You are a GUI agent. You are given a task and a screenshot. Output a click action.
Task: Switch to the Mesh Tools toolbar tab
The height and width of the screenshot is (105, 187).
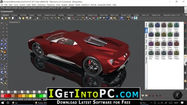[x=114, y=15]
